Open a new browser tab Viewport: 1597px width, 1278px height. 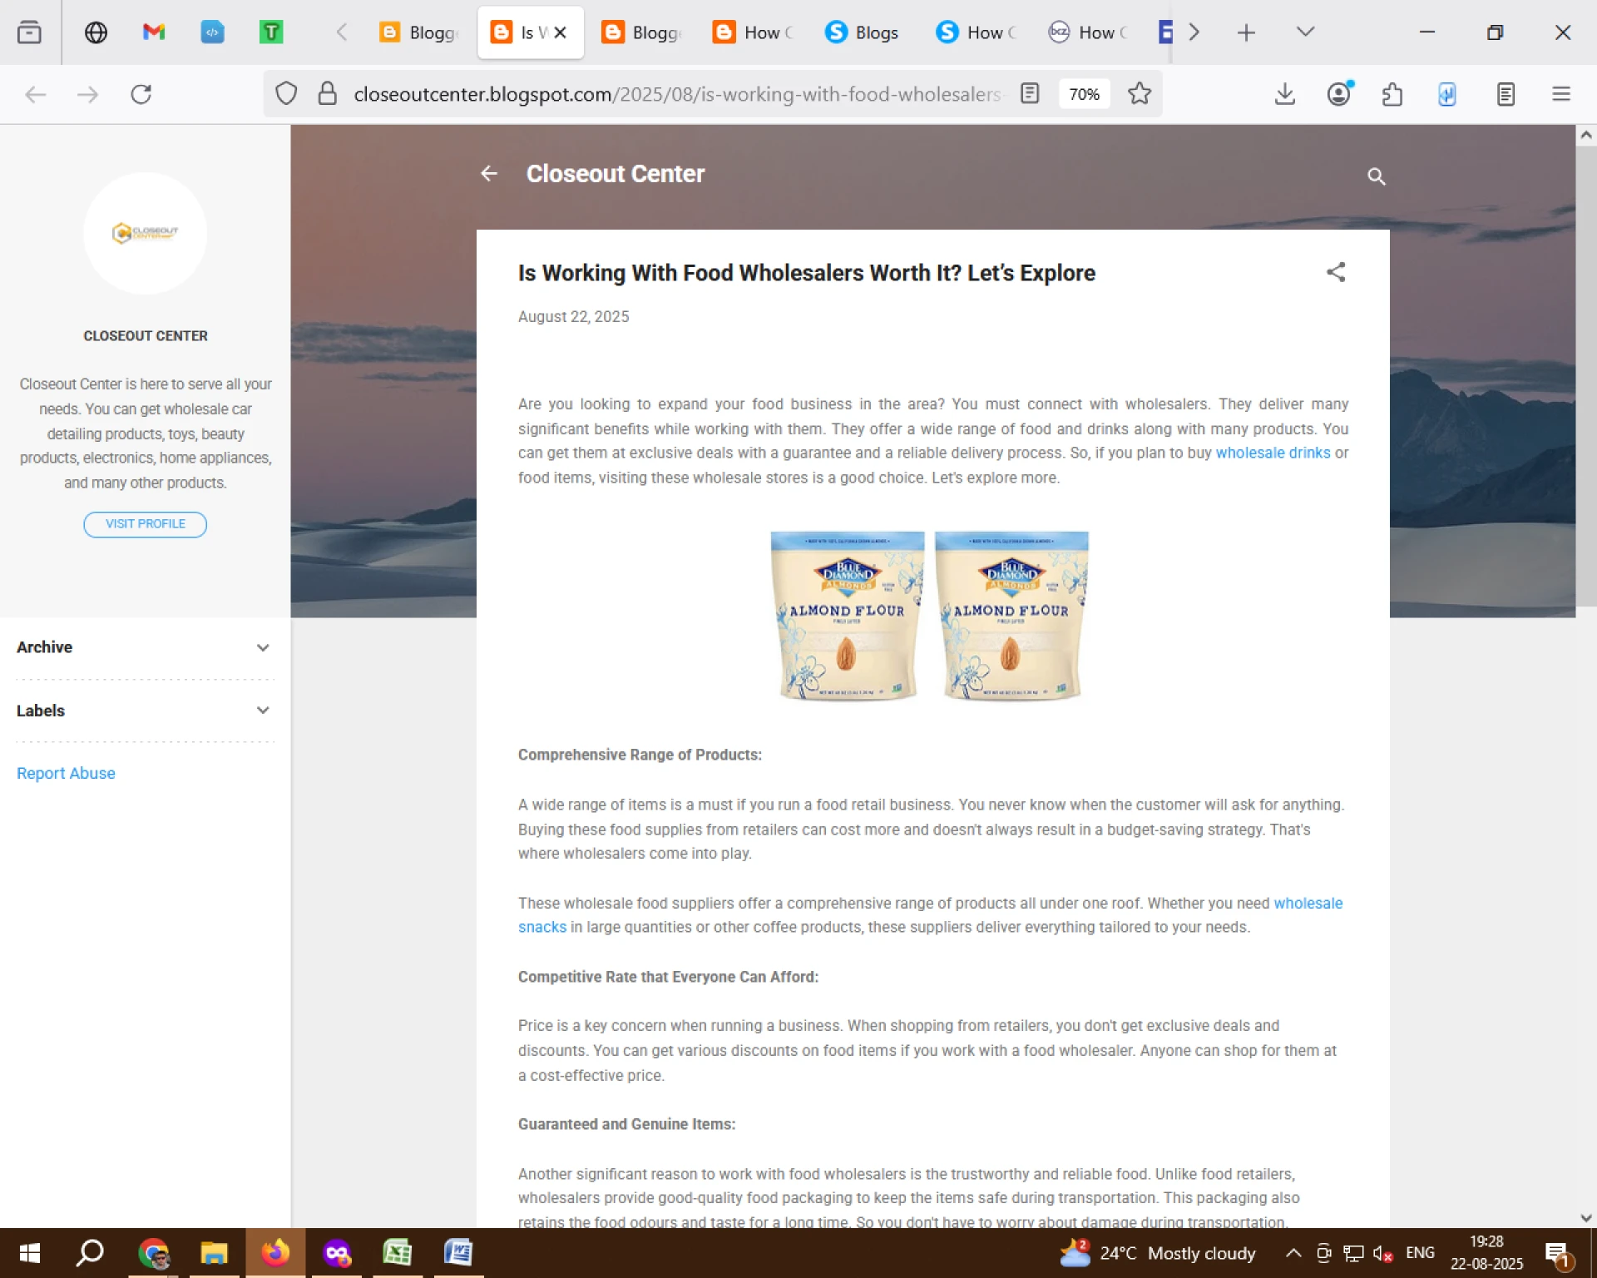point(1245,32)
